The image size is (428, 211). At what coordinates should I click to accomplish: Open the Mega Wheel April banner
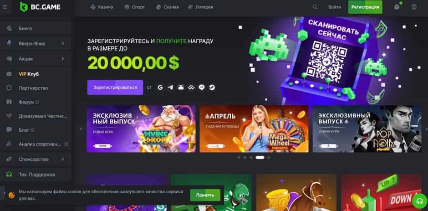click(254, 129)
